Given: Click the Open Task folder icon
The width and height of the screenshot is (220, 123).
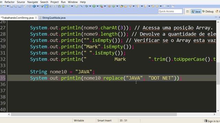Looking at the screenshot, I should tap(125, 6).
